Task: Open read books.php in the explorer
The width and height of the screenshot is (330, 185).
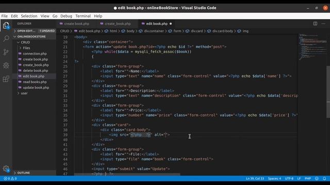Action: coord(35,82)
